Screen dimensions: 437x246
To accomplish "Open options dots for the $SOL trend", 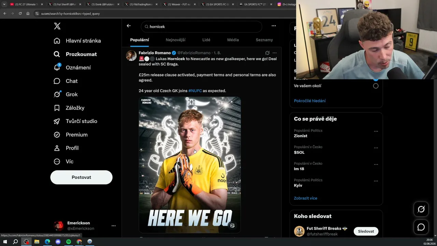I will tap(376, 148).
